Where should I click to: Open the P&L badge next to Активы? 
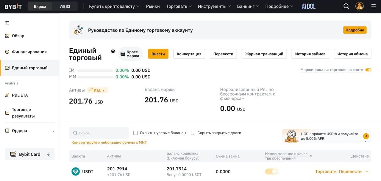coord(97,90)
